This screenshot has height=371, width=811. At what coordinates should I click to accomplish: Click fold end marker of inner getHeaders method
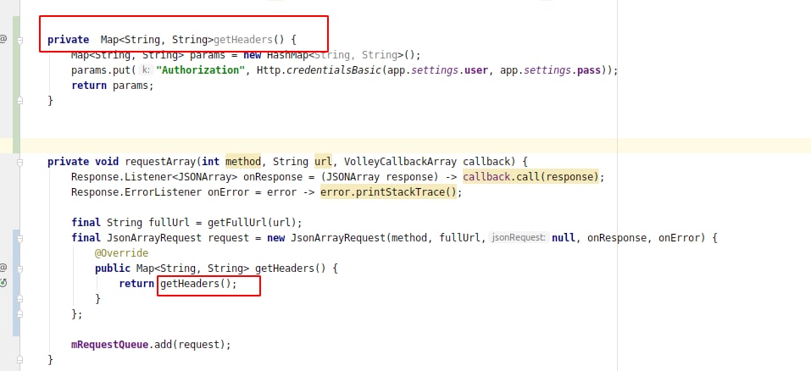pyautogui.click(x=19, y=299)
